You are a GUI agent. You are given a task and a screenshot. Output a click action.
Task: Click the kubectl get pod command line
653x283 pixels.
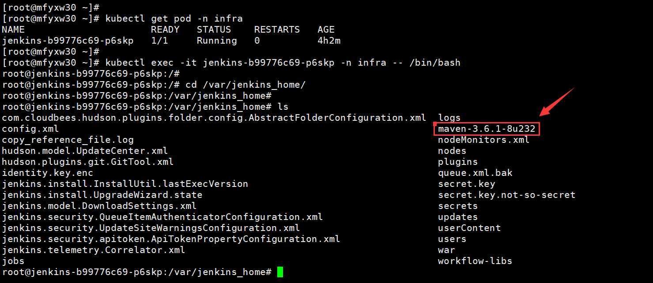[174, 19]
